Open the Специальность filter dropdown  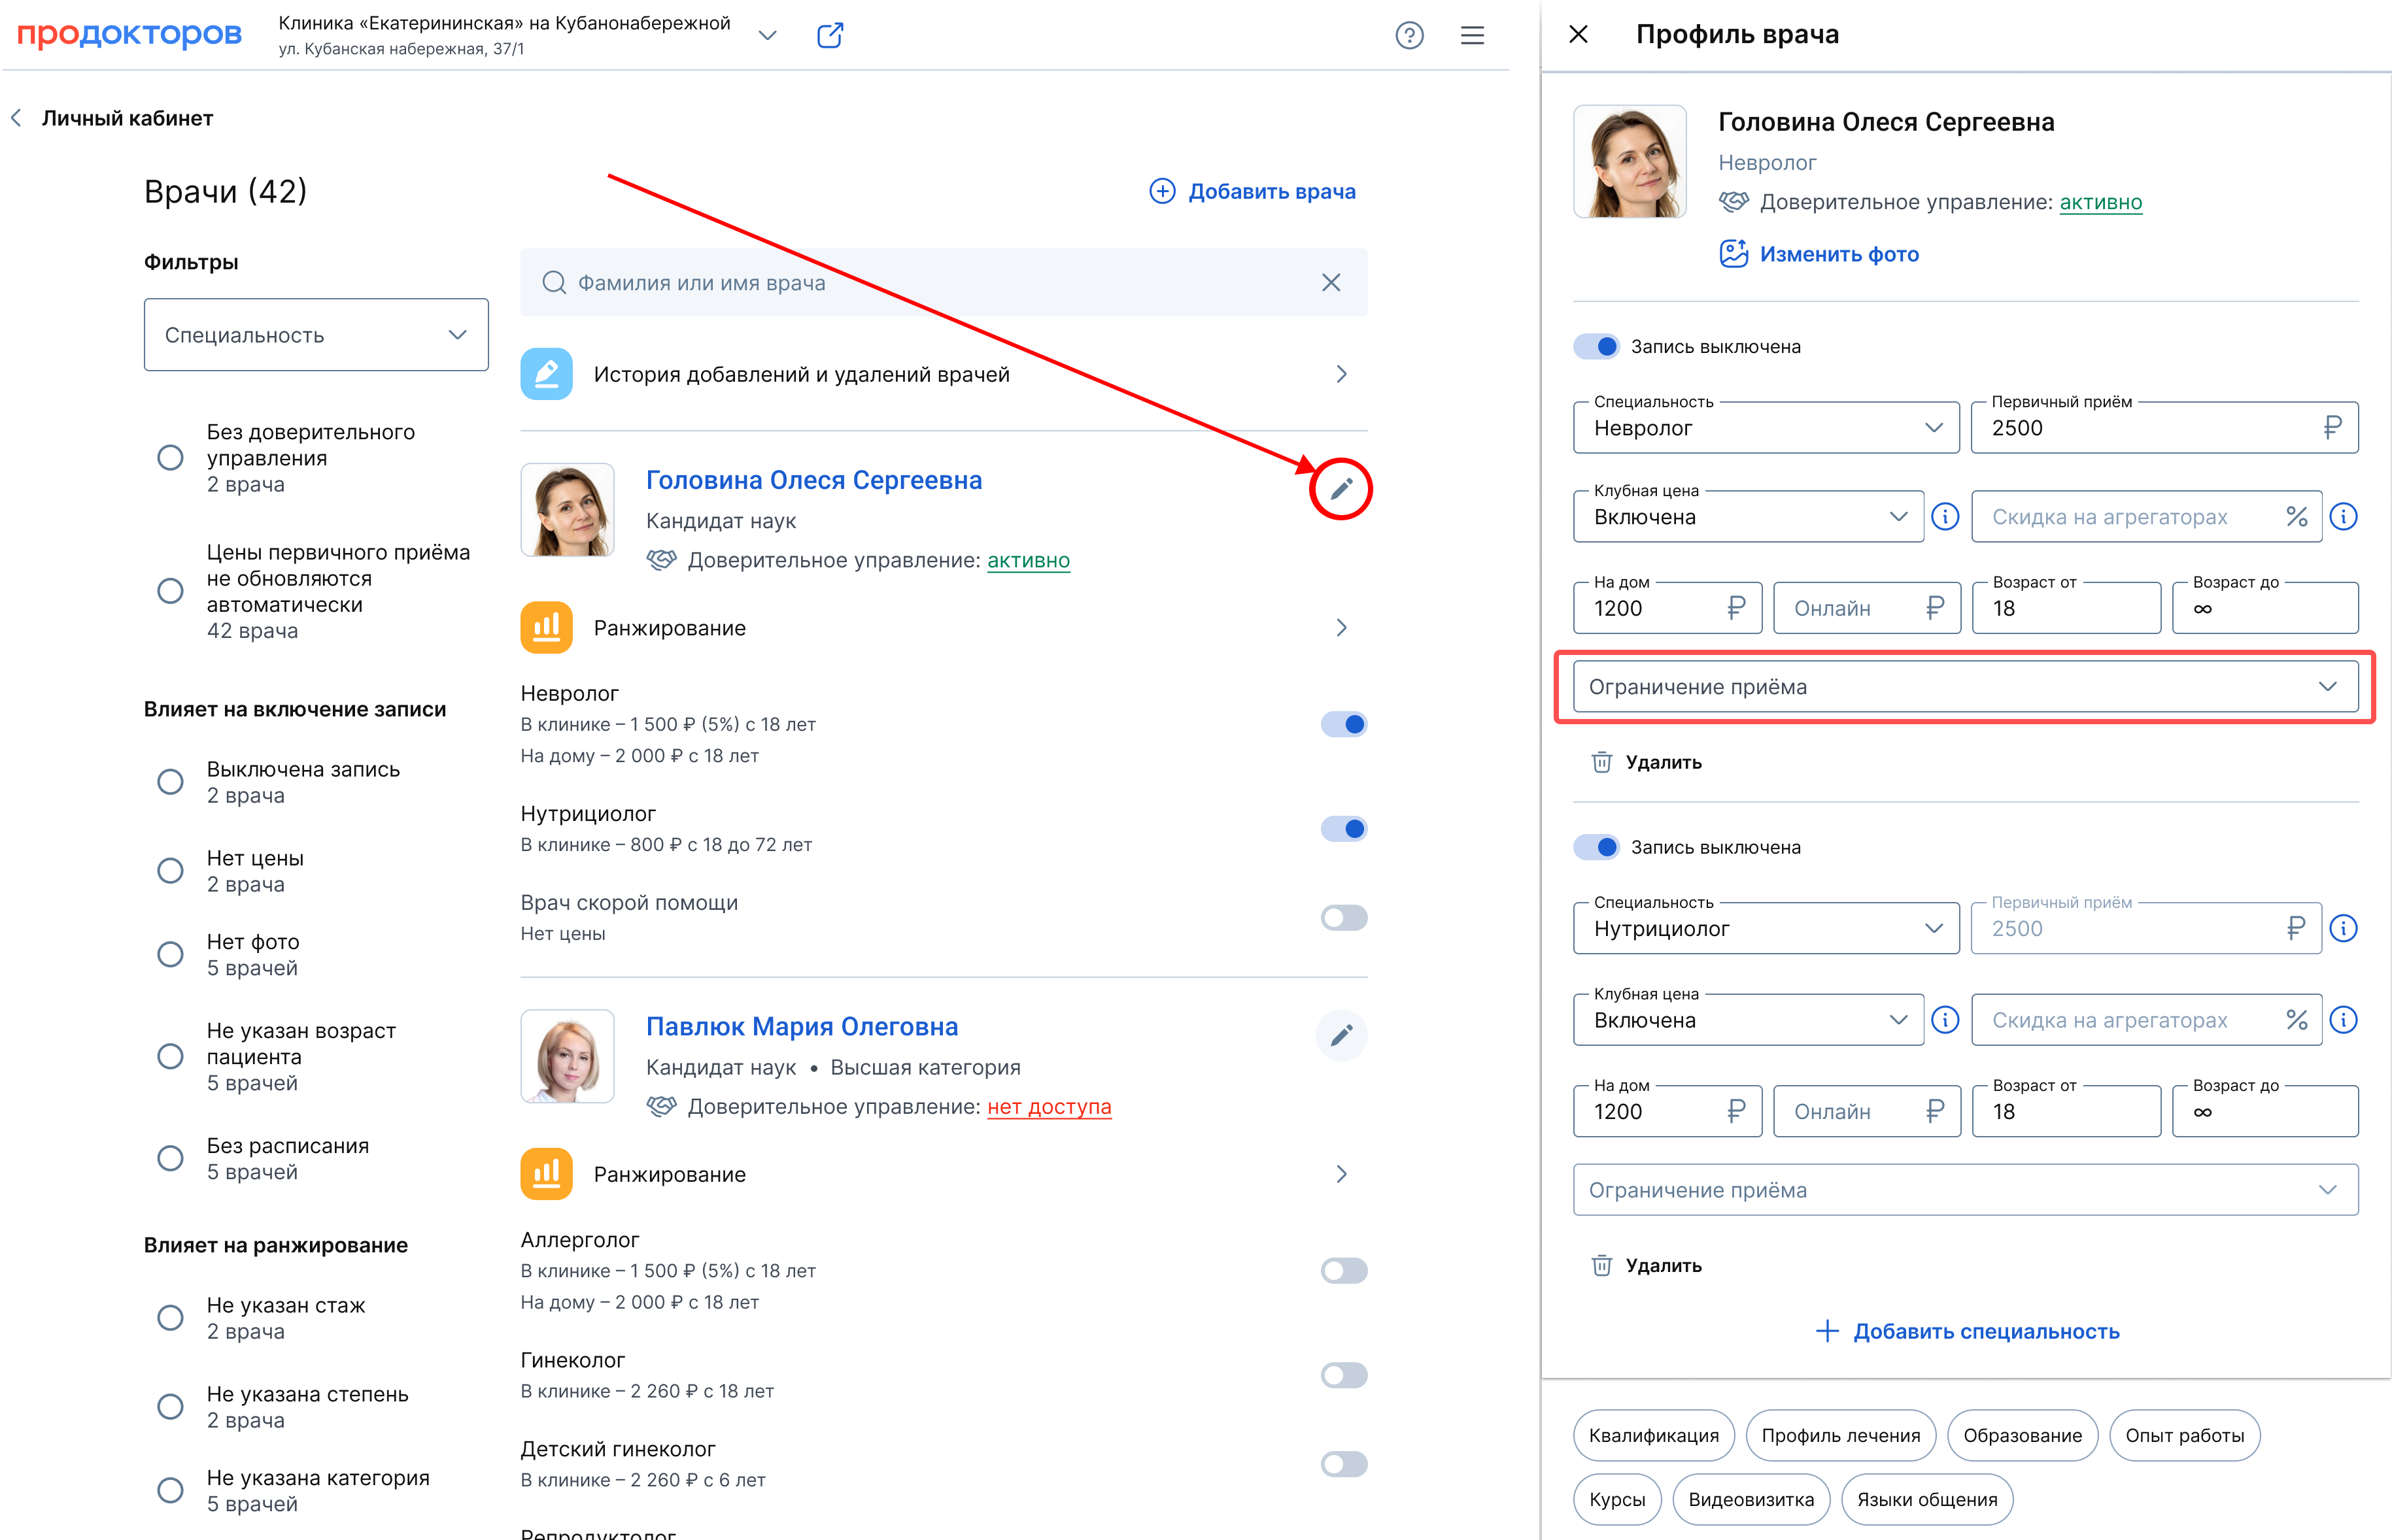(316, 335)
